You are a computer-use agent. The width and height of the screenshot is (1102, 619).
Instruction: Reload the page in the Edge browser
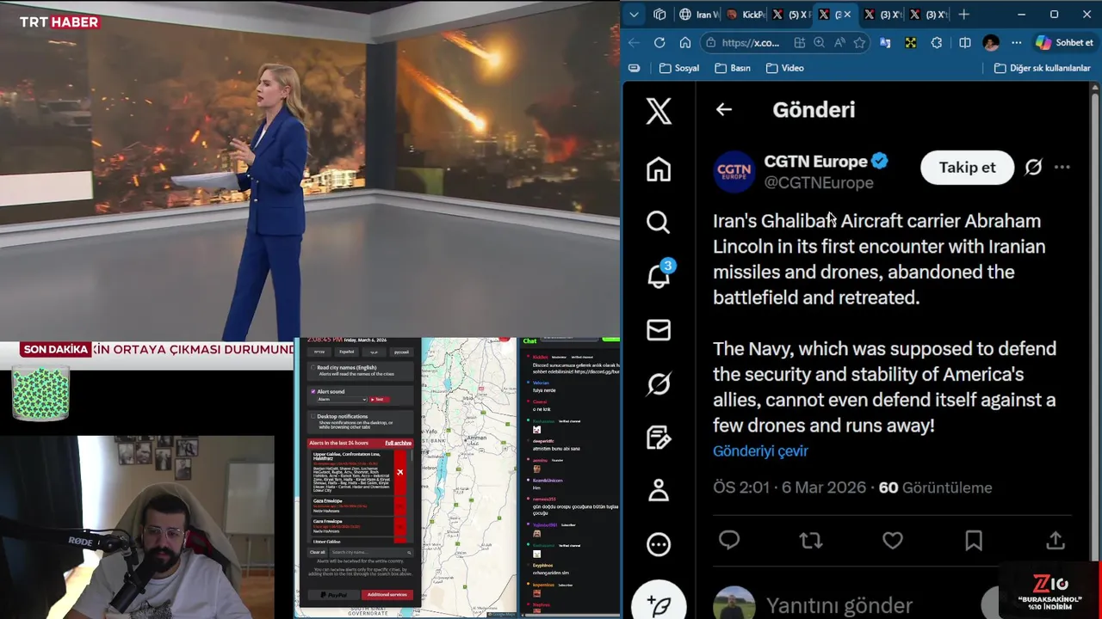(659, 42)
